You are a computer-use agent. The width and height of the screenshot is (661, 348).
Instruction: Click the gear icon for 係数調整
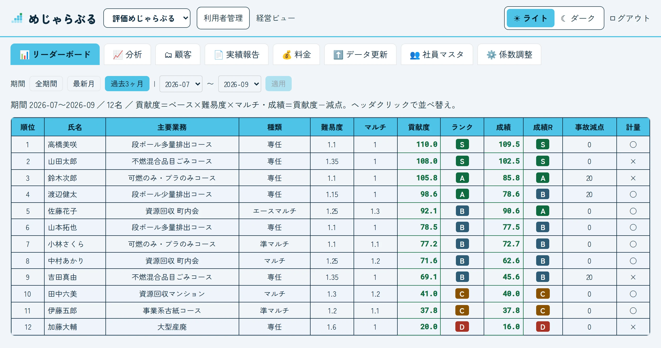point(491,55)
